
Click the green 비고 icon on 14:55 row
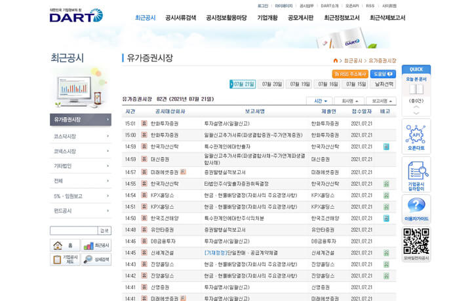(x=386, y=184)
